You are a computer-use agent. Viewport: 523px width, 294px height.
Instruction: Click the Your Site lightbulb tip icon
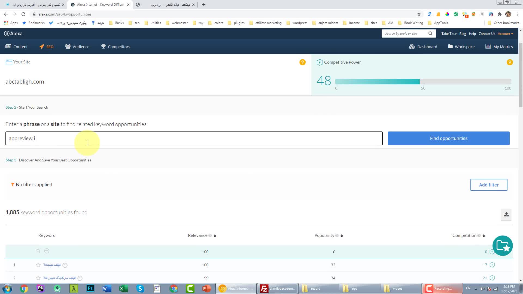point(302,62)
